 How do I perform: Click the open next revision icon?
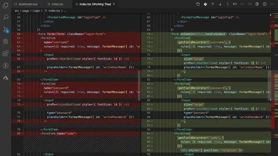250,4
